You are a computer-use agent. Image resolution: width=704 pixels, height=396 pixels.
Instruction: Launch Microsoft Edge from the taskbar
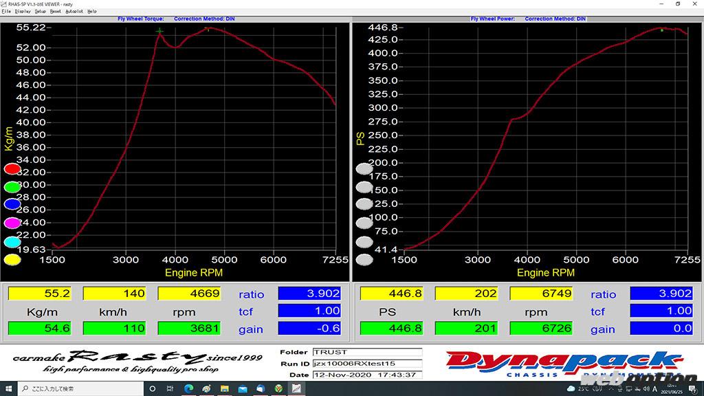tap(188, 388)
